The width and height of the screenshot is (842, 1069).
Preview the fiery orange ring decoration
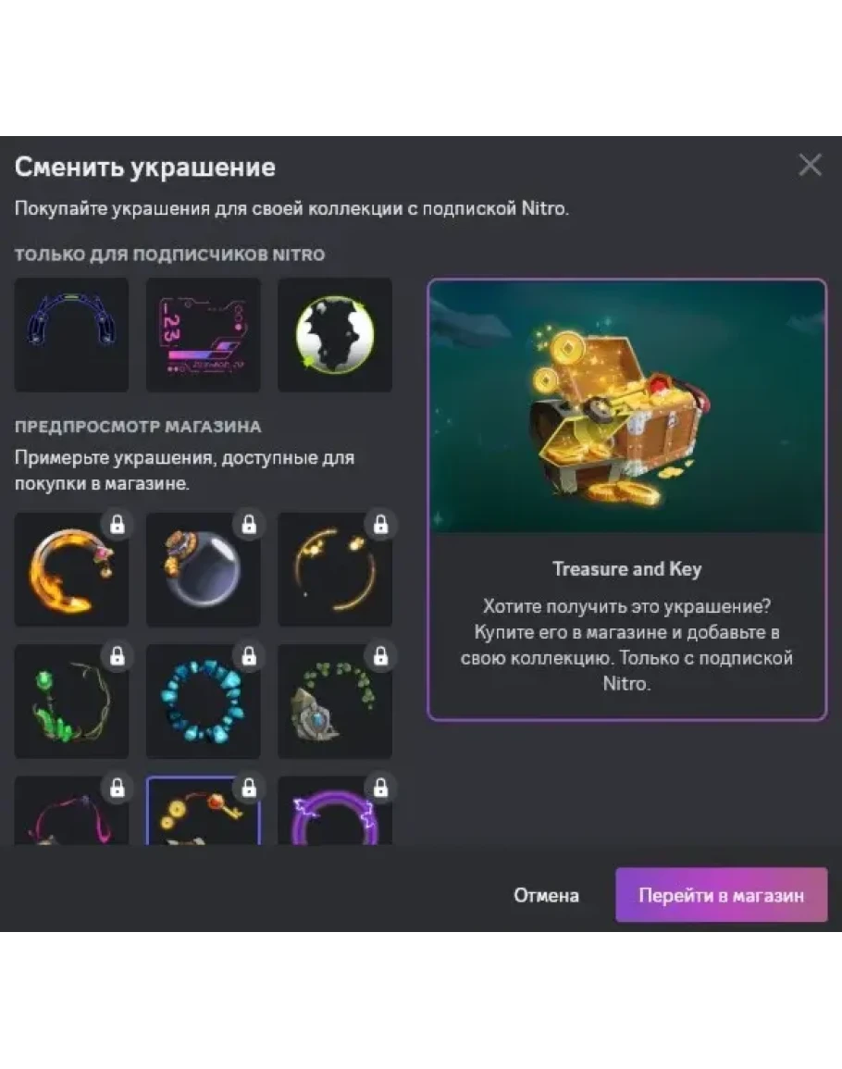[x=71, y=569]
